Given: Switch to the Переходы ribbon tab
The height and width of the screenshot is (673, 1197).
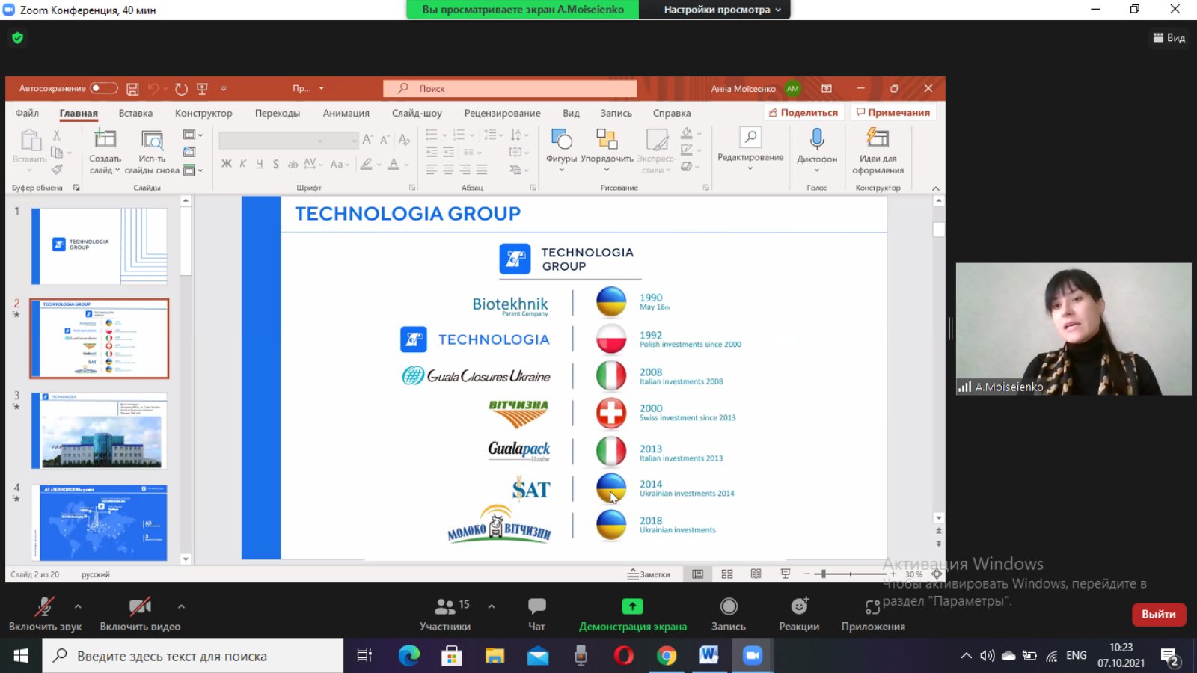Looking at the screenshot, I should tap(278, 113).
